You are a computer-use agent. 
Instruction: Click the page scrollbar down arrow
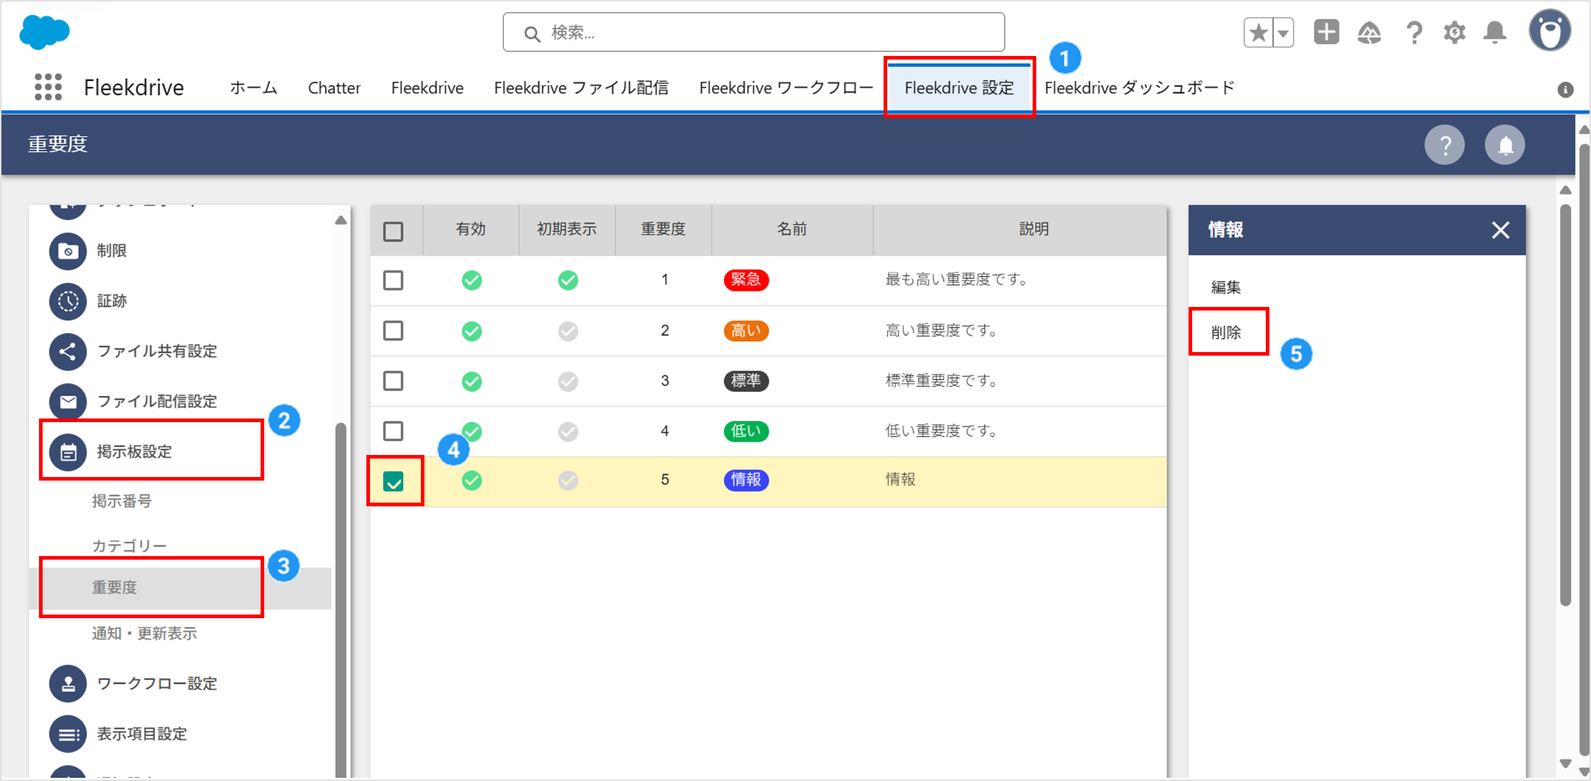(x=1584, y=771)
